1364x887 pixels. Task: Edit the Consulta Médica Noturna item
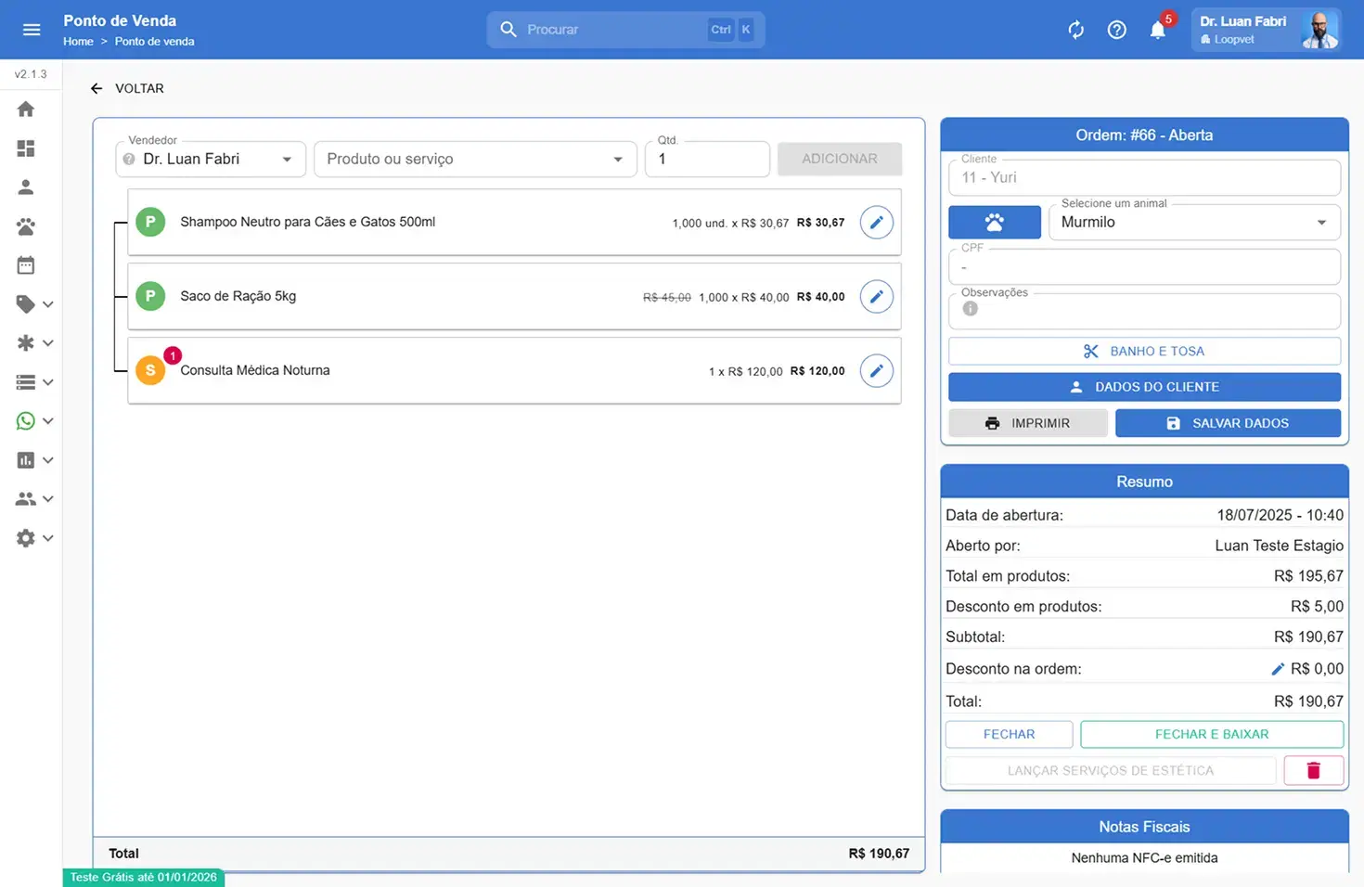(x=876, y=371)
